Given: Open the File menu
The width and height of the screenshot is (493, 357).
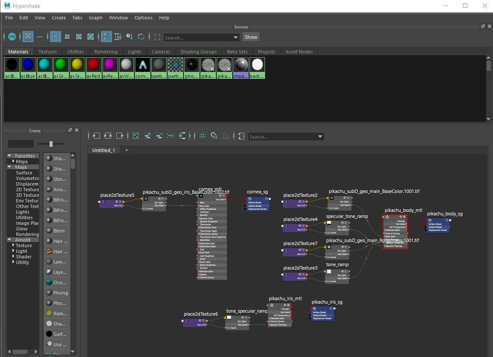Looking at the screenshot, I should point(9,18).
